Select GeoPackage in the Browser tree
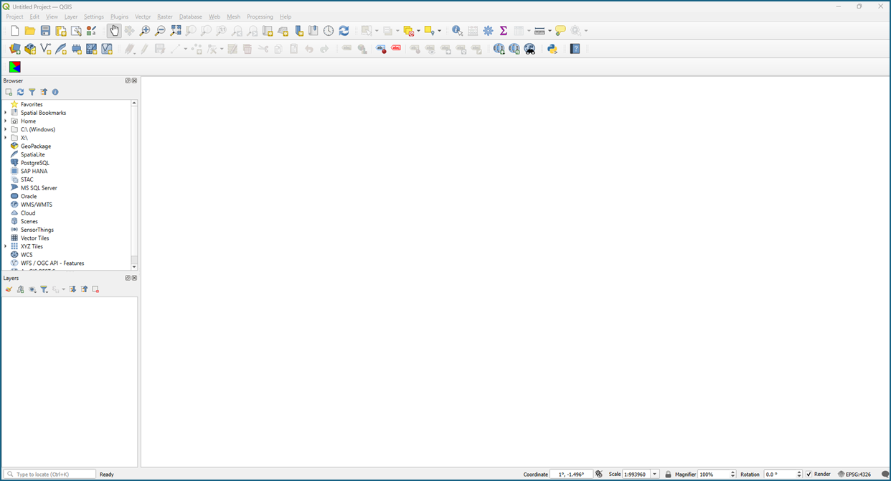This screenshot has width=891, height=481. tap(36, 146)
